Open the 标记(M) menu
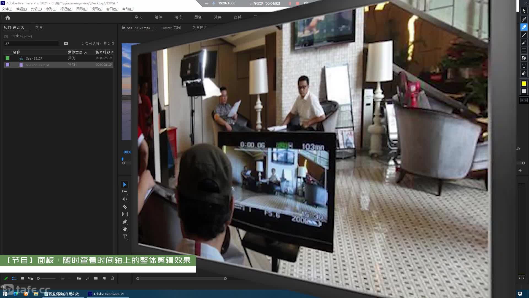Image resolution: width=529 pixels, height=298 pixels. pyautogui.click(x=66, y=9)
